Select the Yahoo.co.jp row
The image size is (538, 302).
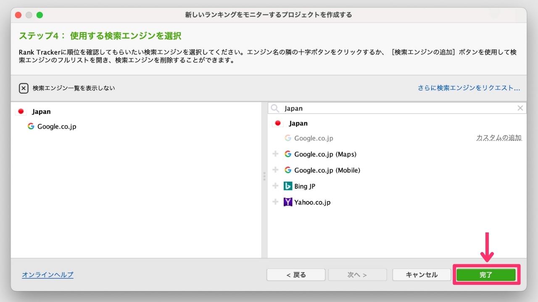(x=397, y=202)
